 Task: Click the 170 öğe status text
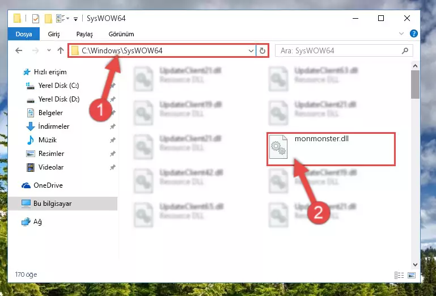tap(26, 274)
